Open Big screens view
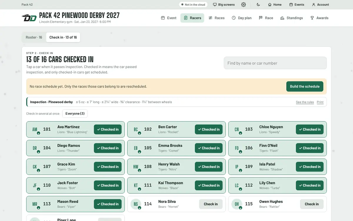The width and height of the screenshot is (353, 221). coord(224,5)
